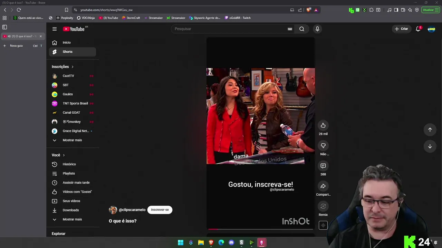Screen dimensions: 442x248
Task: Open Discord from the taskbar
Action: point(231,242)
